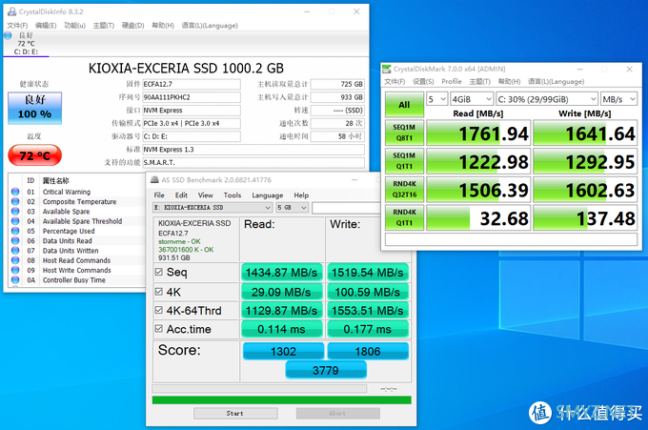Toggle the Acc.time test checkbox
This screenshot has width=648, height=430.
159,329
